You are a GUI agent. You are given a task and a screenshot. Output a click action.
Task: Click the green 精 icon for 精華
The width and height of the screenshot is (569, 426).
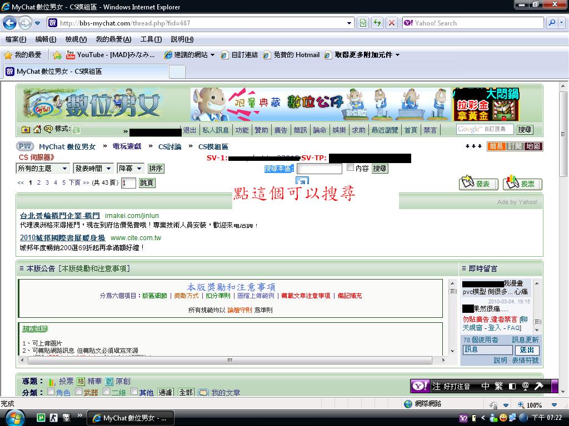coord(81,382)
